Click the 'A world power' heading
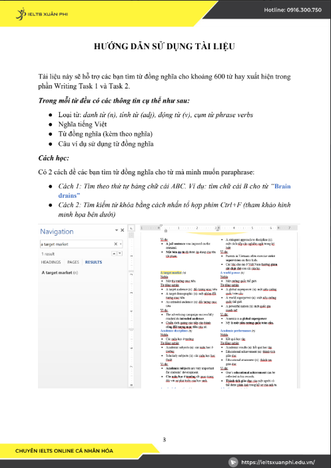The height and width of the screenshot is (468, 331). pos(230,272)
